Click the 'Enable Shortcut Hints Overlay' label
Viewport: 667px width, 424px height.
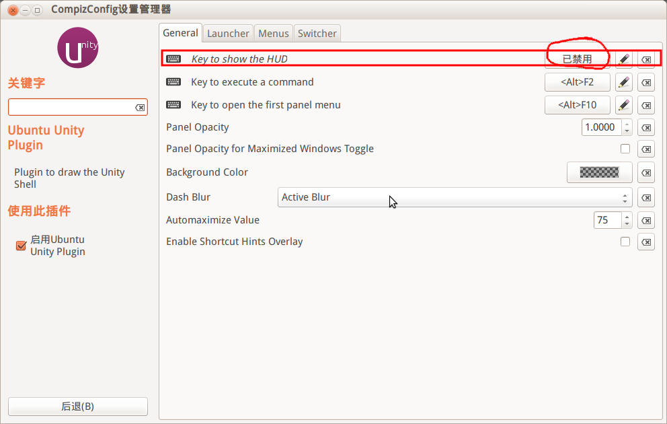click(x=235, y=242)
